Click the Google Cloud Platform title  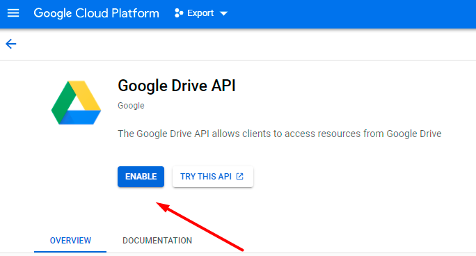(96, 13)
